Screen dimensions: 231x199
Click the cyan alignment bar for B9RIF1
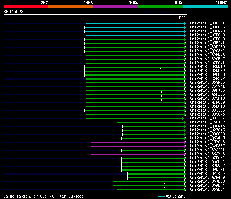click(x=135, y=23)
